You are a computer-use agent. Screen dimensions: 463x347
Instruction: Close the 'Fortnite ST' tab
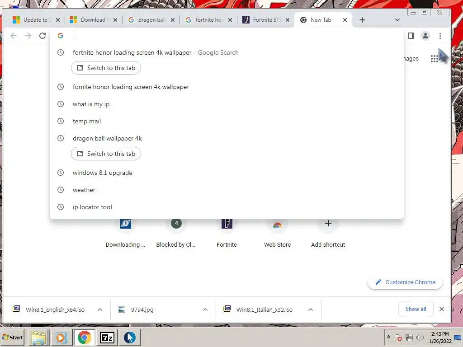click(x=288, y=20)
